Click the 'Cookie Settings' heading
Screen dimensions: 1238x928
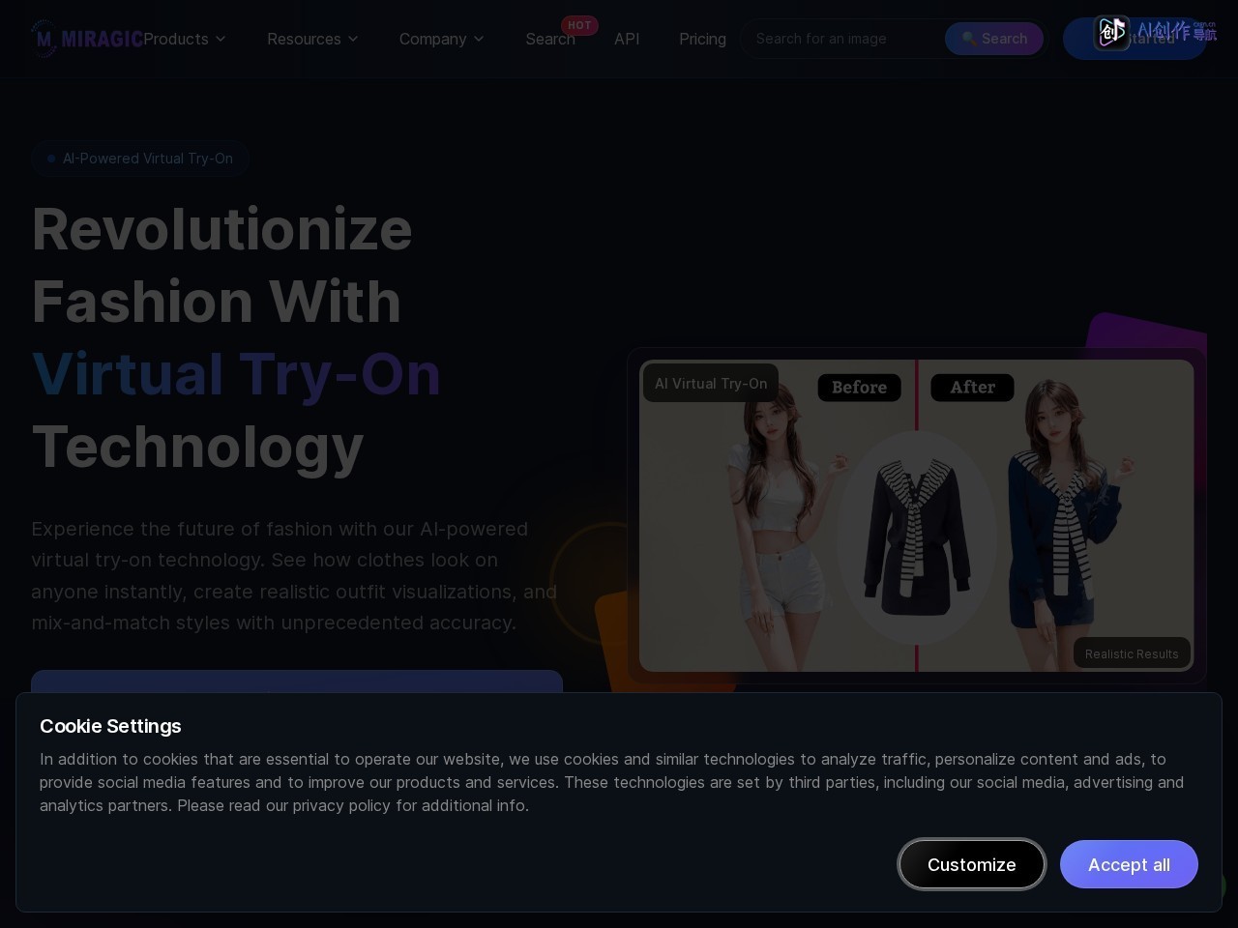pyautogui.click(x=110, y=726)
